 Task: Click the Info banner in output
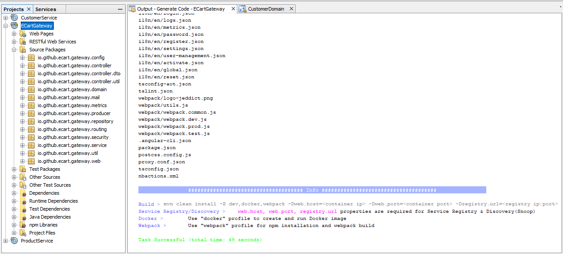click(312, 190)
